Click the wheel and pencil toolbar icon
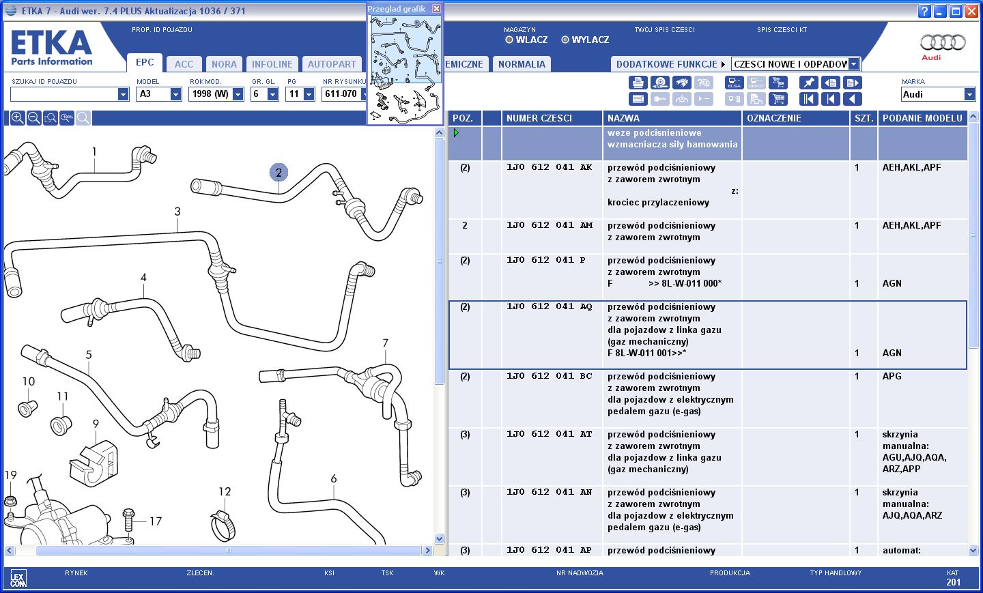983x593 pixels. [659, 83]
